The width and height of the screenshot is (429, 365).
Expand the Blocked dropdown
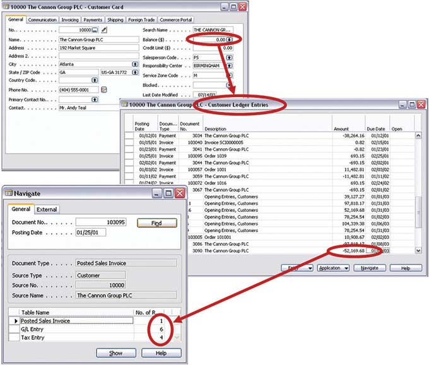tap(229, 84)
